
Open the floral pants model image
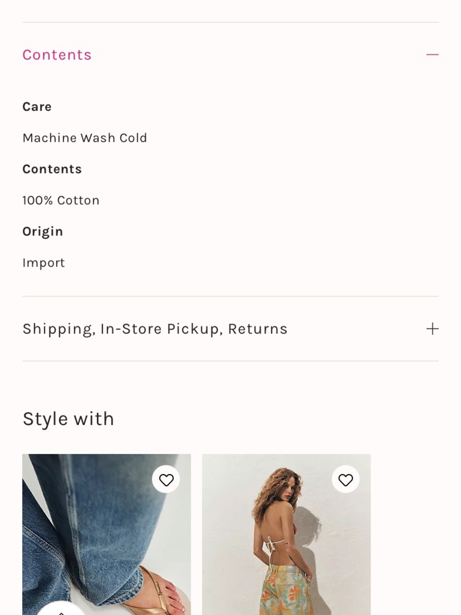(x=286, y=534)
